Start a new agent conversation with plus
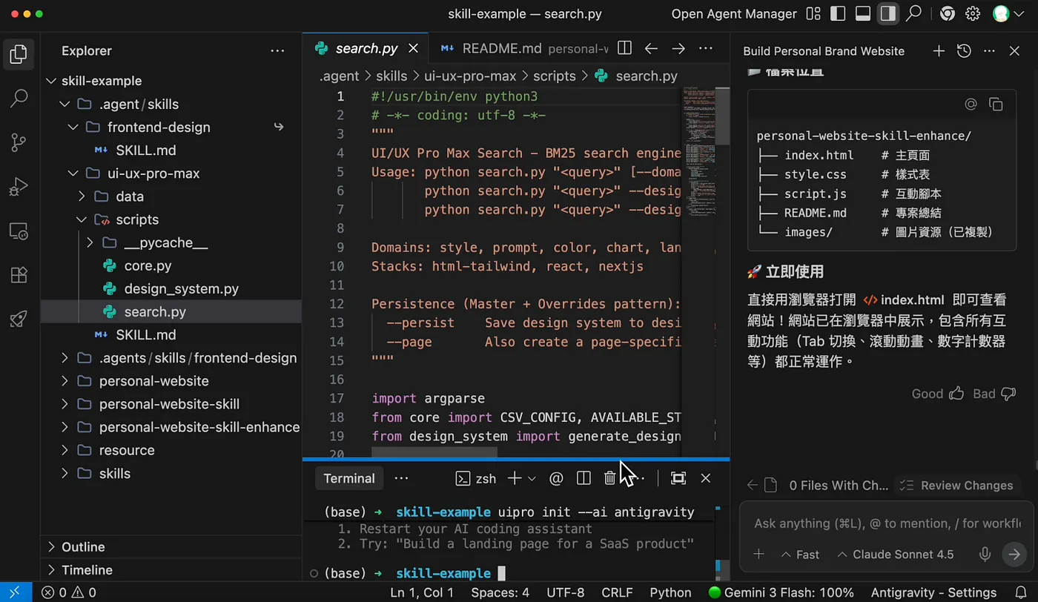Image resolution: width=1038 pixels, height=602 pixels. 939,51
